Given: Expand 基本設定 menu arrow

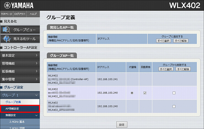Looking at the screenshot, I should pyautogui.click(x=37, y=55).
